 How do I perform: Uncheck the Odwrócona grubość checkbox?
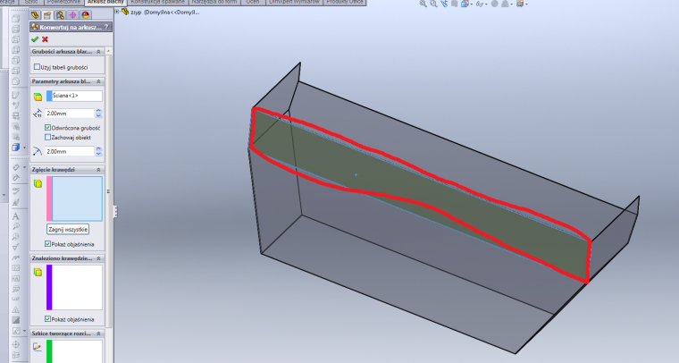(48, 128)
